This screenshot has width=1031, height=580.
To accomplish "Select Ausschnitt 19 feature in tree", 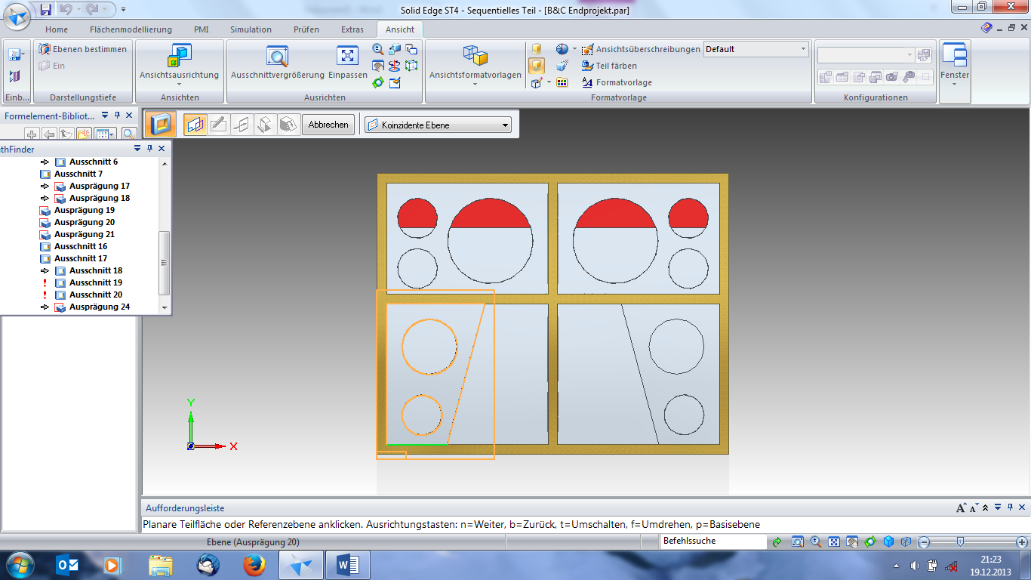I will tap(95, 282).
